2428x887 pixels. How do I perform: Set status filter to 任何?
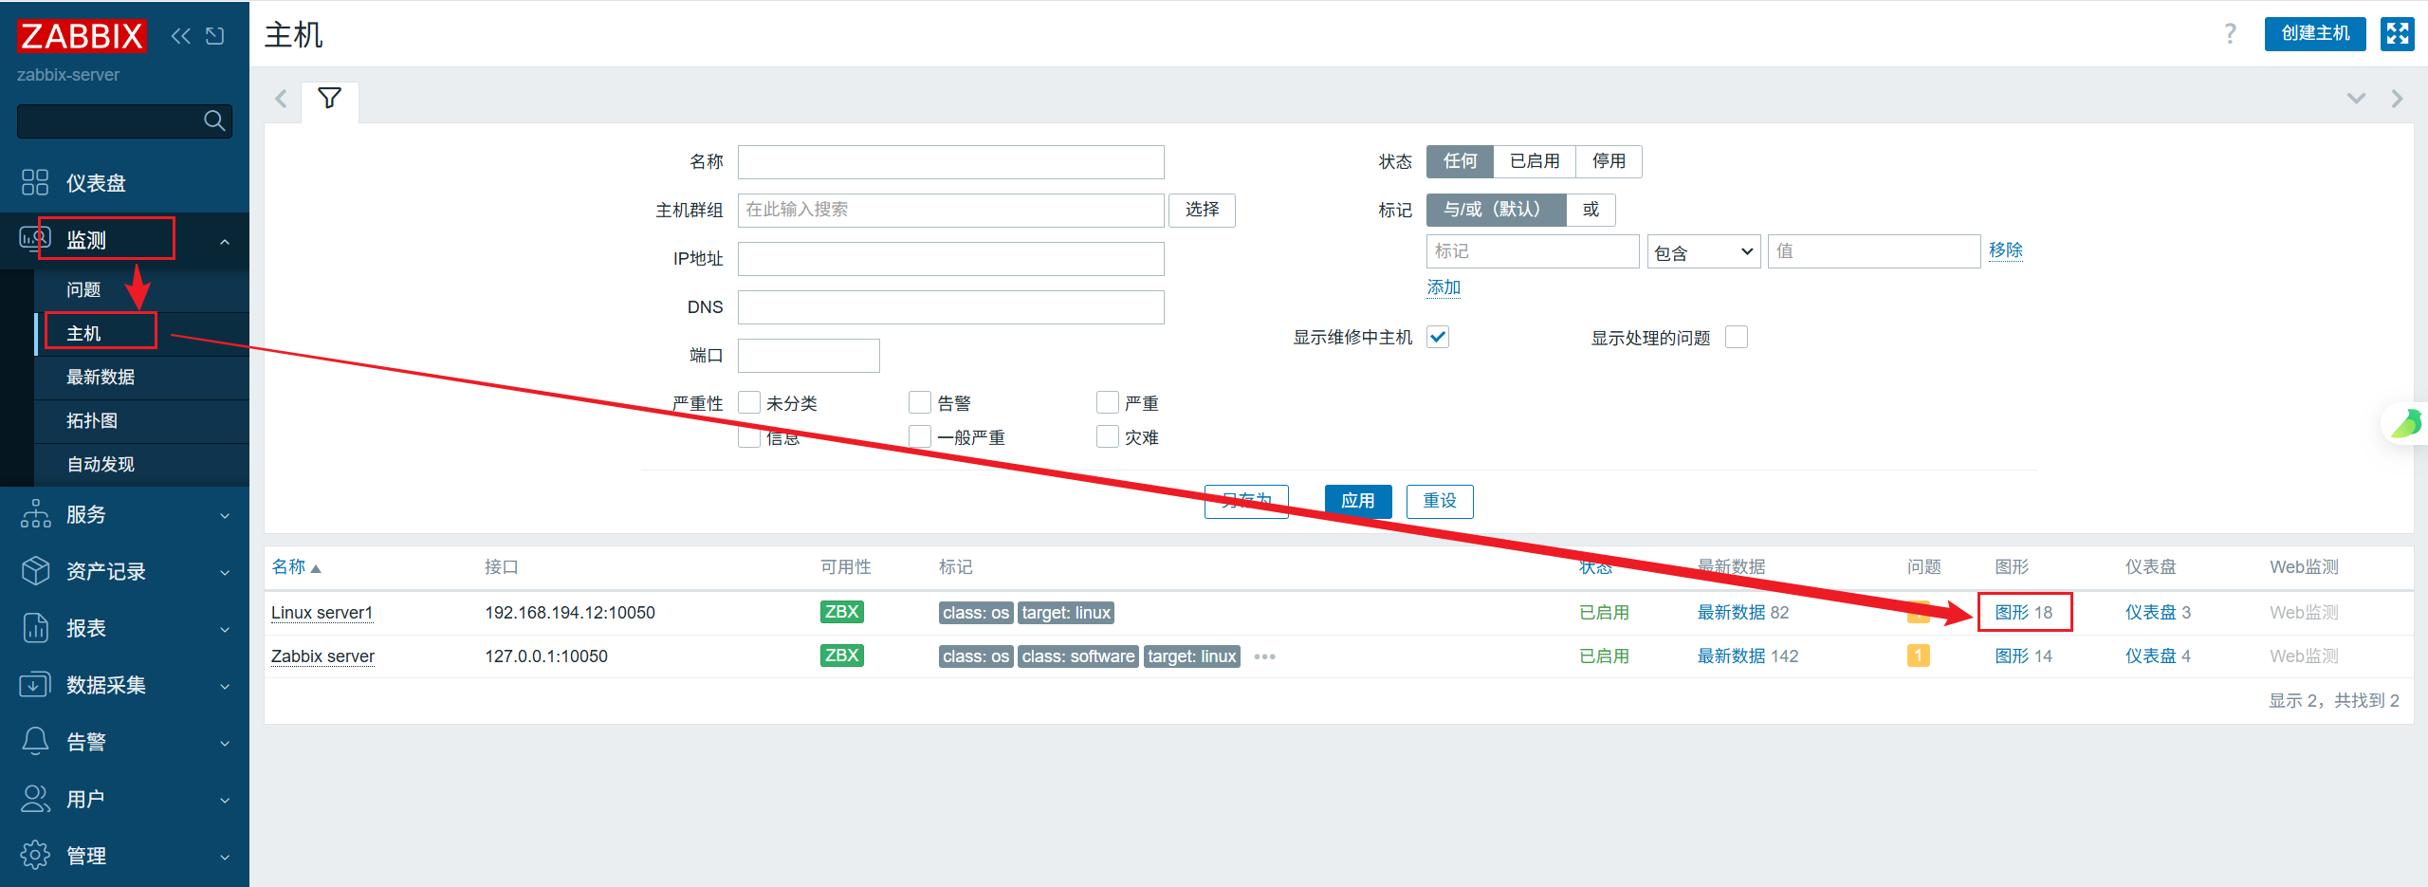[1460, 161]
